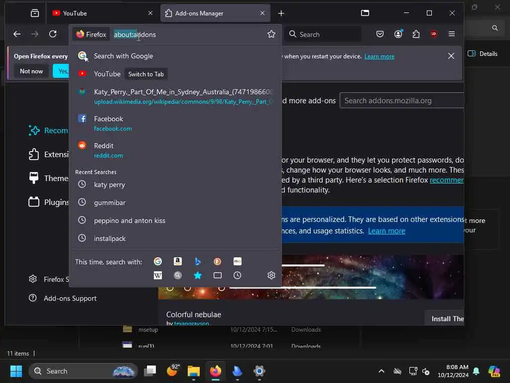Open the Extensions puzzle icon in toolbar
This screenshot has height=383, width=510.
point(416,34)
